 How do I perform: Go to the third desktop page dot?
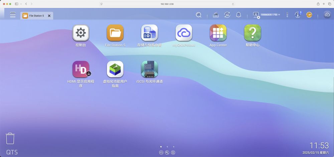[174, 147]
